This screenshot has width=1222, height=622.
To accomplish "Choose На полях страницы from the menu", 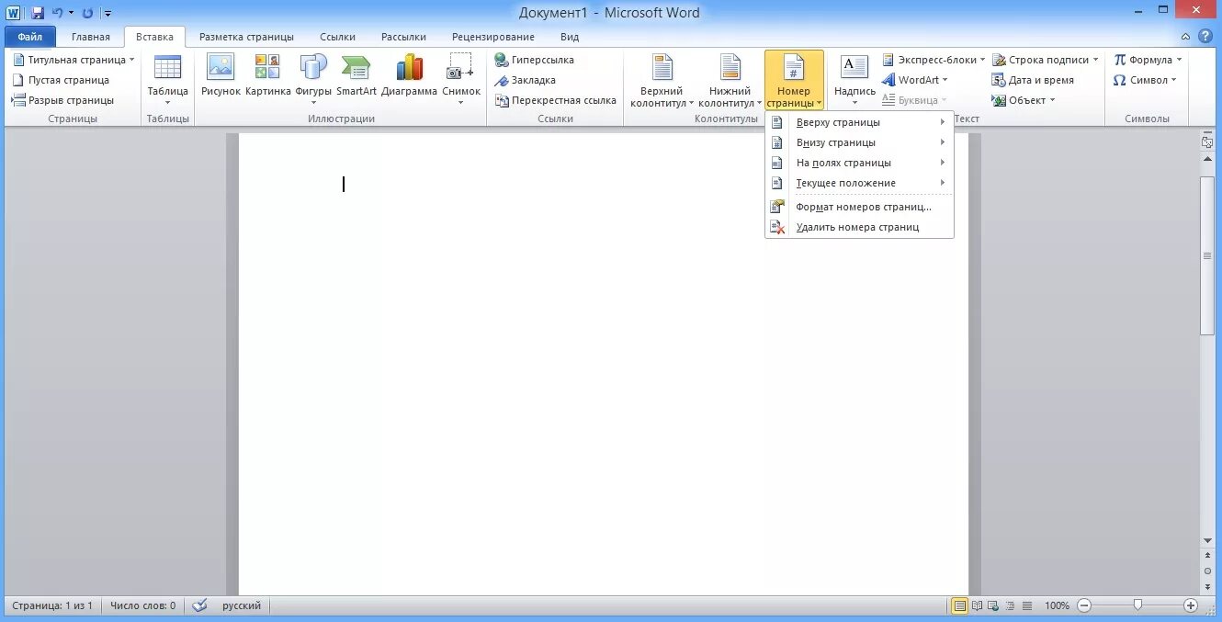I will (859, 163).
